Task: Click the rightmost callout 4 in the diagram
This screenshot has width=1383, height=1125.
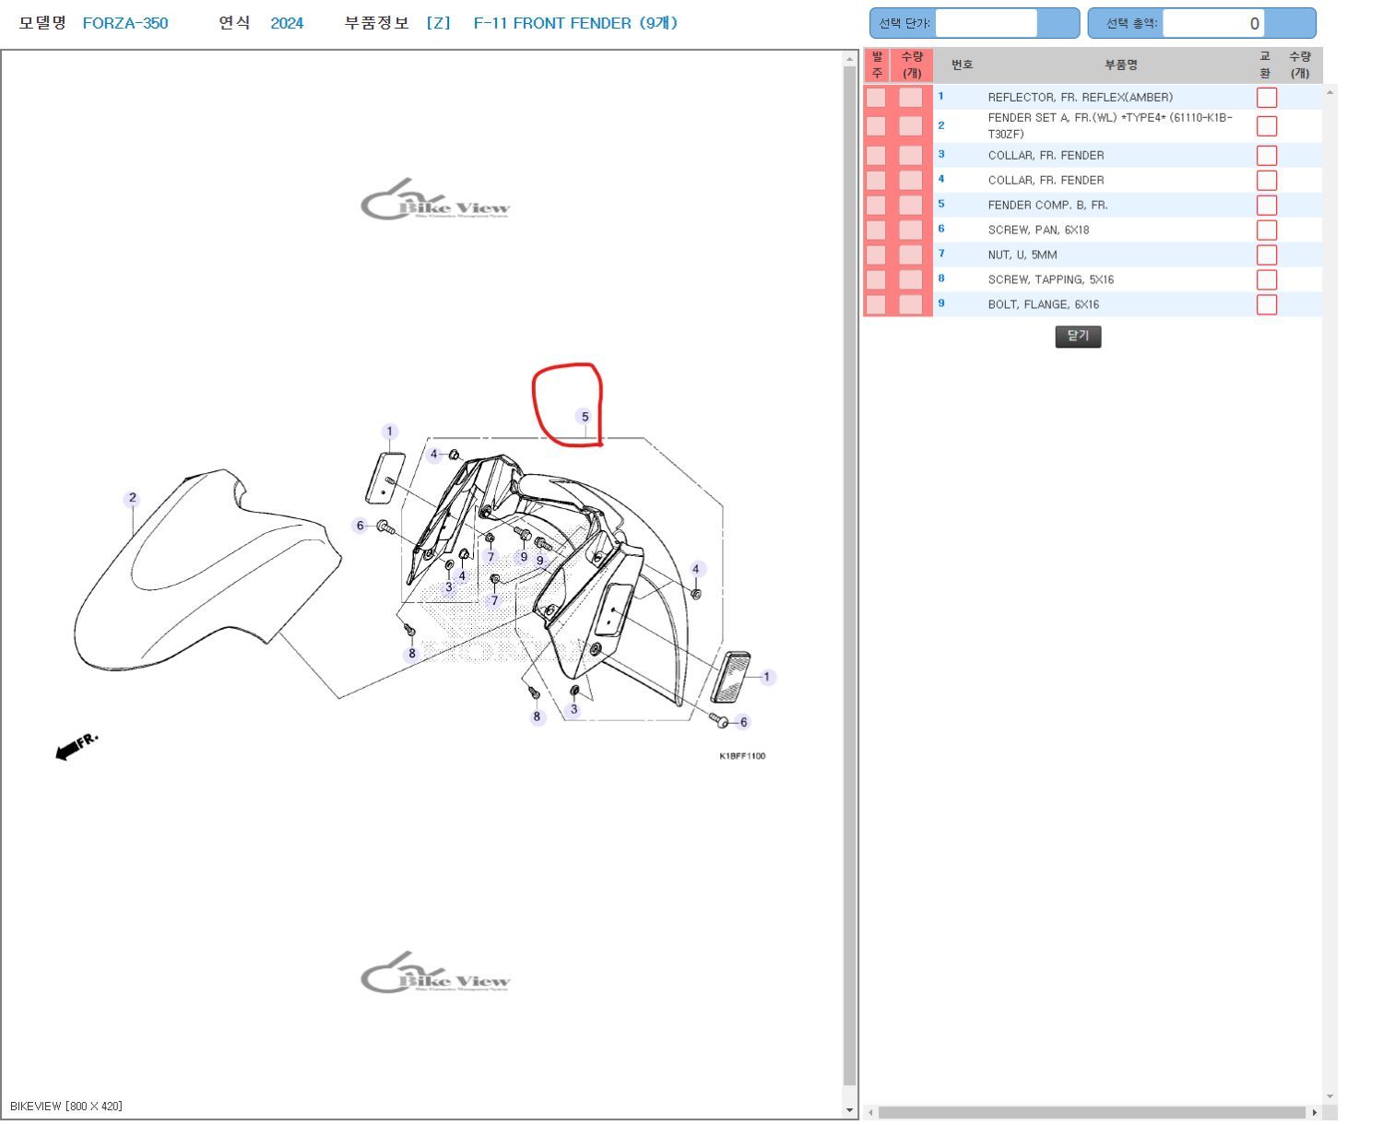Action: 696,569
